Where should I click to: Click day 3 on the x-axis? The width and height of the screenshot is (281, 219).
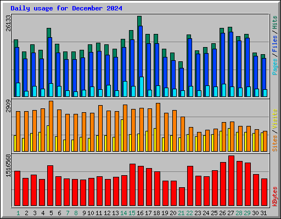coord(35,213)
